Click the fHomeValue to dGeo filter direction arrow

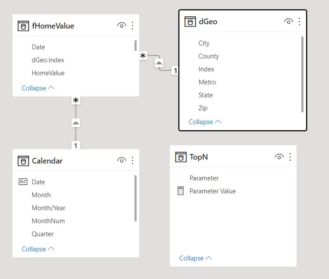(x=159, y=63)
